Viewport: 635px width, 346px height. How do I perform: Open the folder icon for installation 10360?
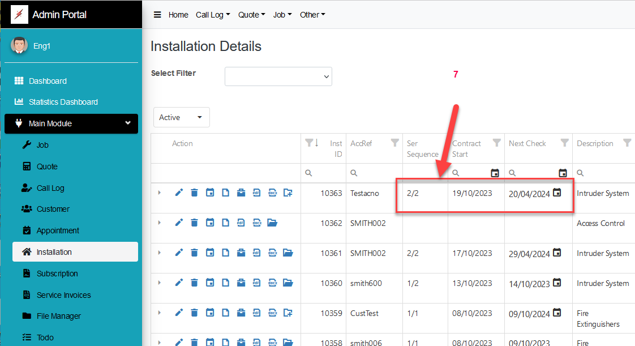[x=288, y=283]
